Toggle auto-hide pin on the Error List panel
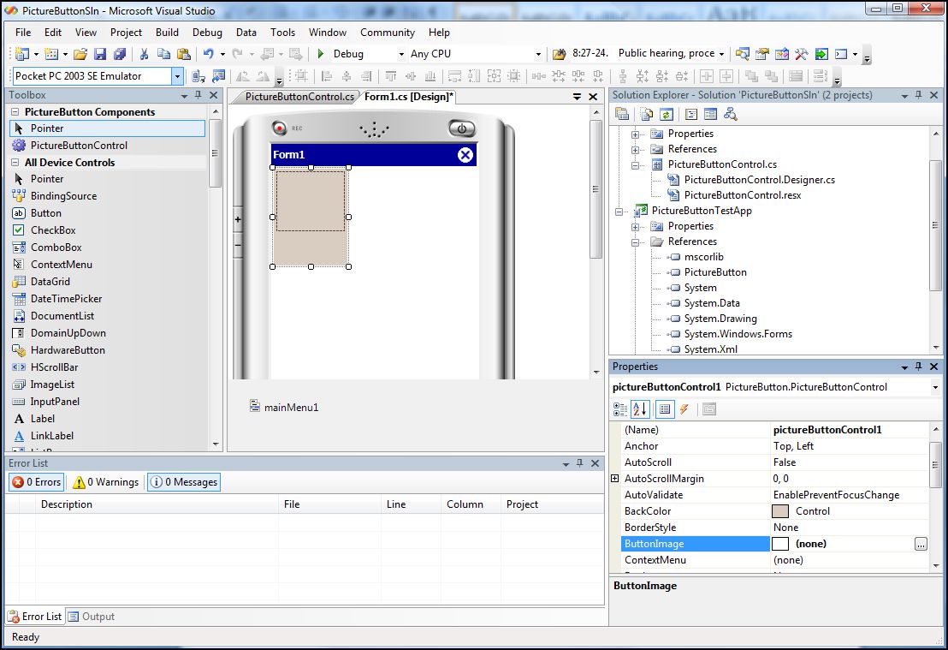The image size is (948, 650). coord(580,463)
